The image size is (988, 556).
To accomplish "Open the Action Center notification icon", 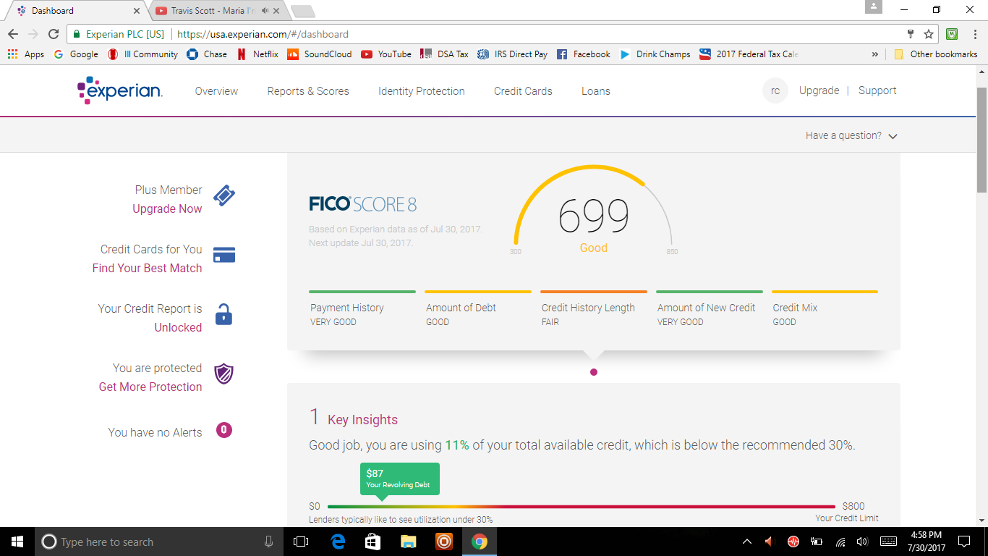I will [964, 542].
